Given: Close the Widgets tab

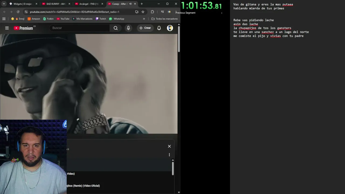Looking at the screenshot, I should pyautogui.click(x=36, y=4).
